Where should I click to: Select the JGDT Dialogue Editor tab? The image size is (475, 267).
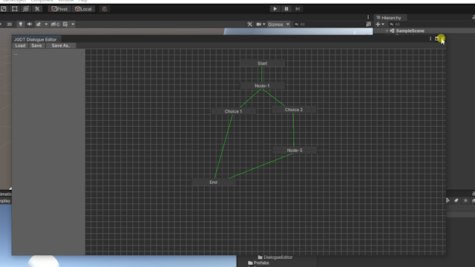click(x=36, y=39)
